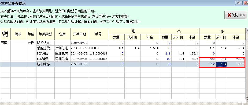Click 出 本金 value 30.8
248x105 pixels.
192,59
